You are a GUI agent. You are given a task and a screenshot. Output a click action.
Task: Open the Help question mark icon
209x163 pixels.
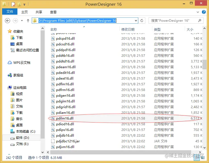204,12
